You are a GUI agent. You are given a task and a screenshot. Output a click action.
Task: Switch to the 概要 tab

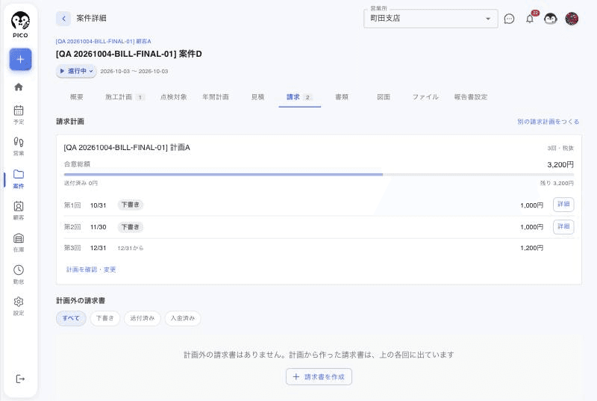click(x=77, y=97)
